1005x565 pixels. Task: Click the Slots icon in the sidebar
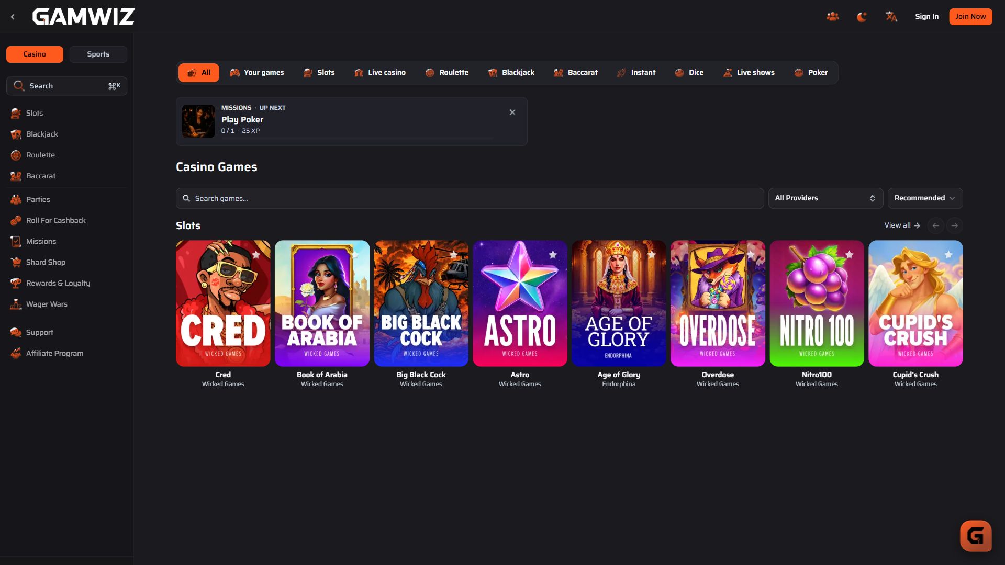pos(16,113)
